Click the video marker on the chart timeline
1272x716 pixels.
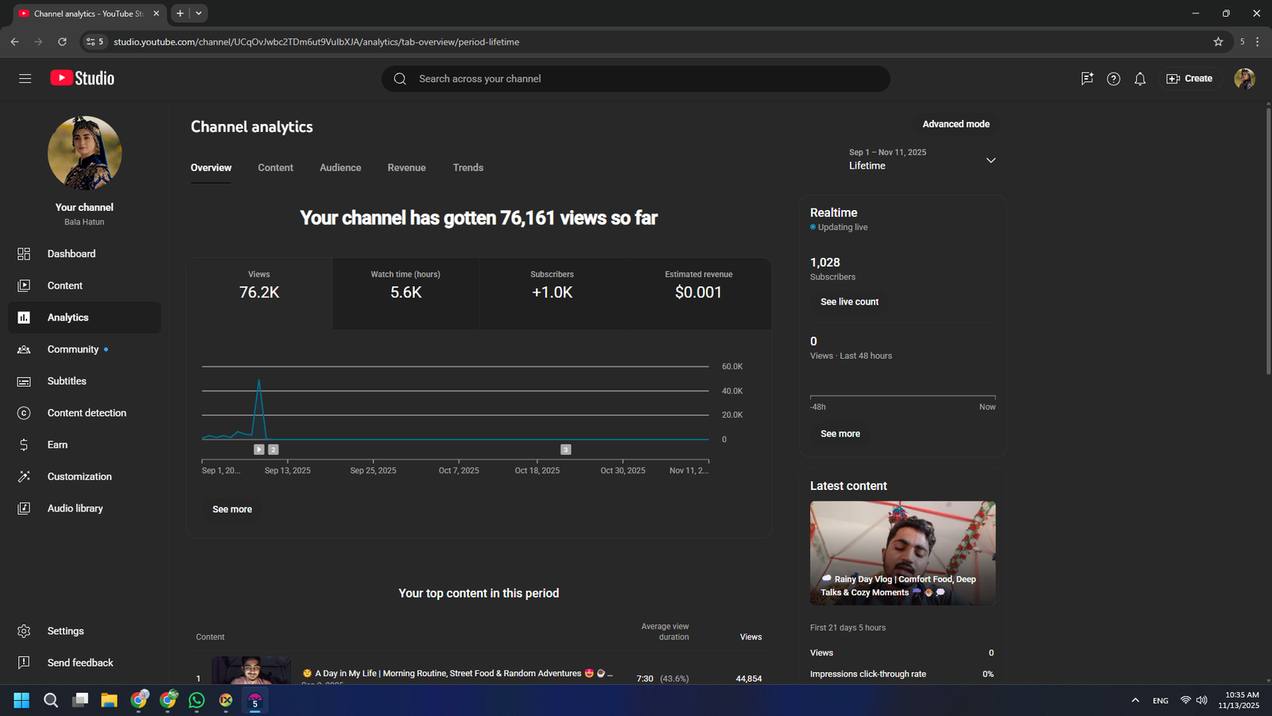click(259, 449)
